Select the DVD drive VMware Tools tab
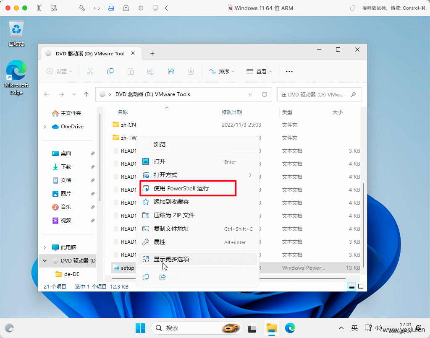Image resolution: width=430 pixels, height=338 pixels. click(x=91, y=53)
